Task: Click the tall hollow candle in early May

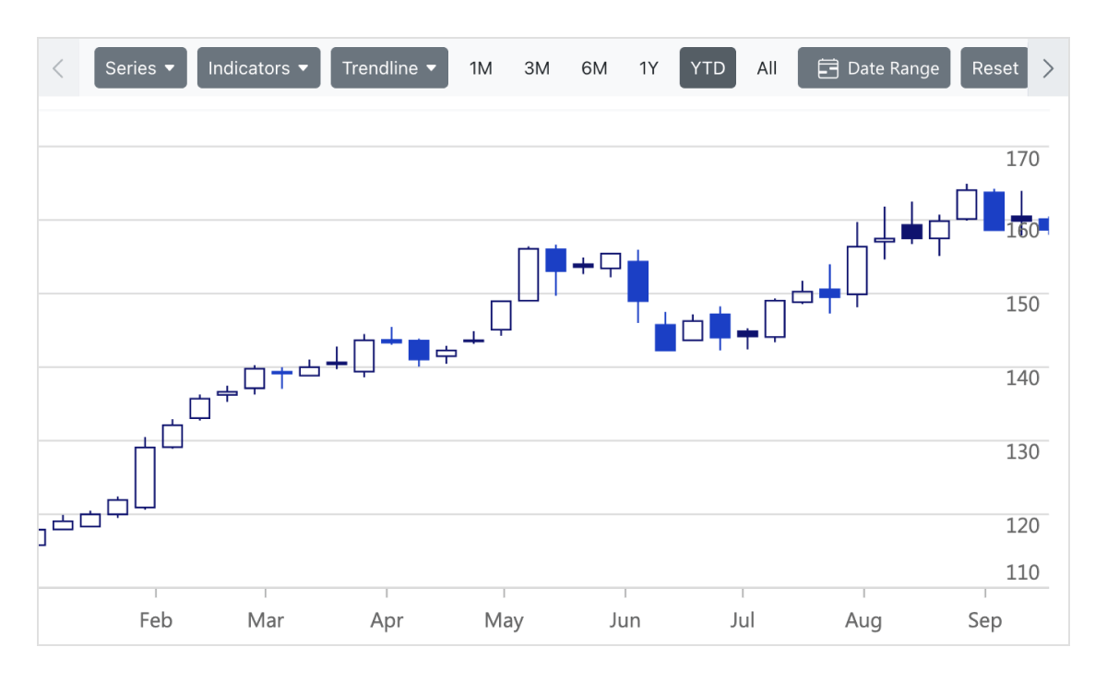Action: click(529, 274)
